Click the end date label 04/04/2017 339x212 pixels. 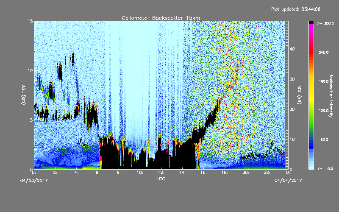click(288, 181)
